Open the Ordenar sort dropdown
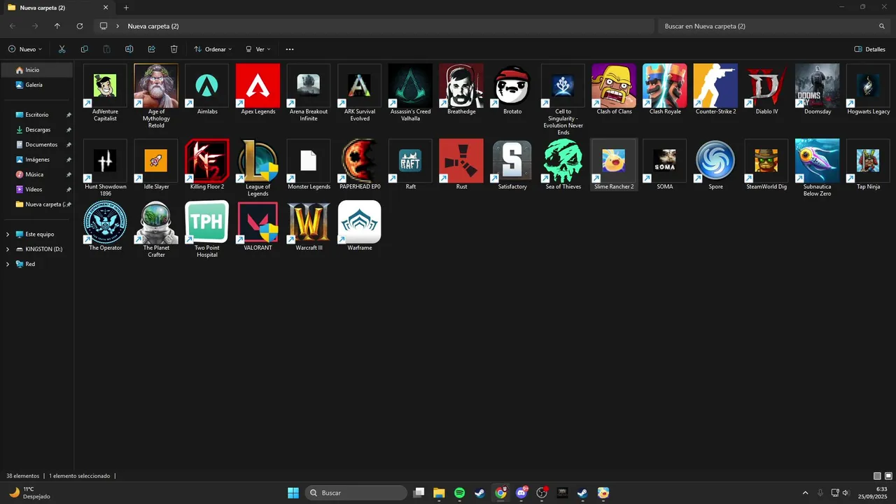Screen dimensions: 896x504 [213, 49]
